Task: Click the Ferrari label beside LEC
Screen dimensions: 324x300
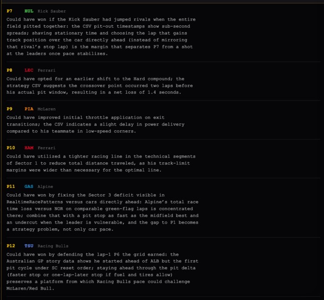Action: (x=47, y=70)
